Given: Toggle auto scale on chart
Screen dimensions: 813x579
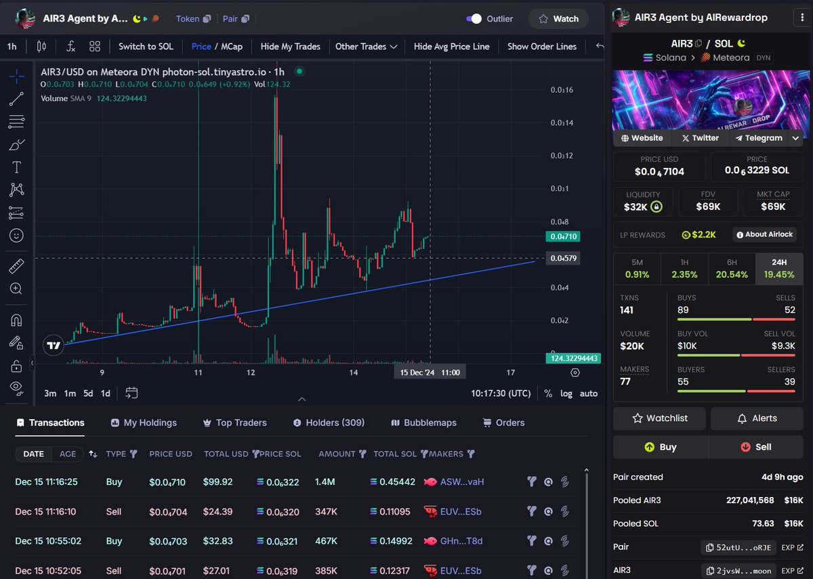Looking at the screenshot, I should [589, 393].
